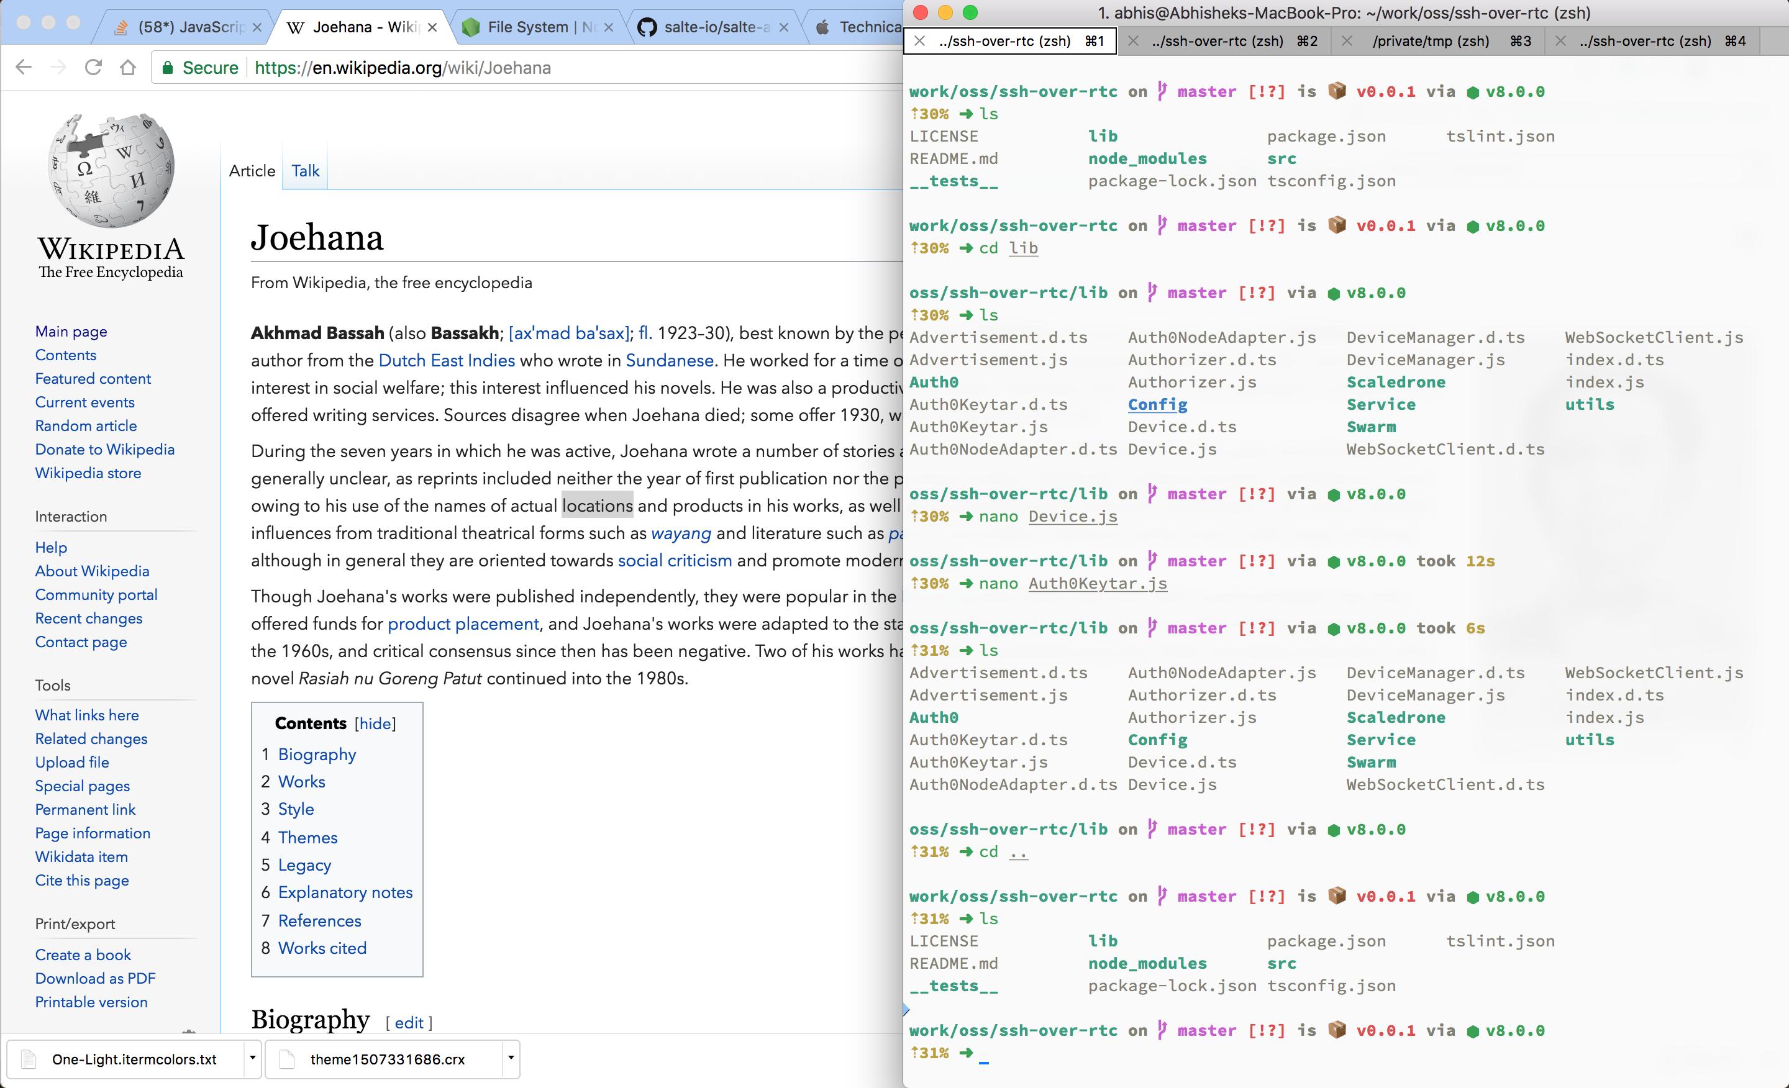The image size is (1789, 1088).
Task: Open the Talk tab of article
Action: [305, 171]
